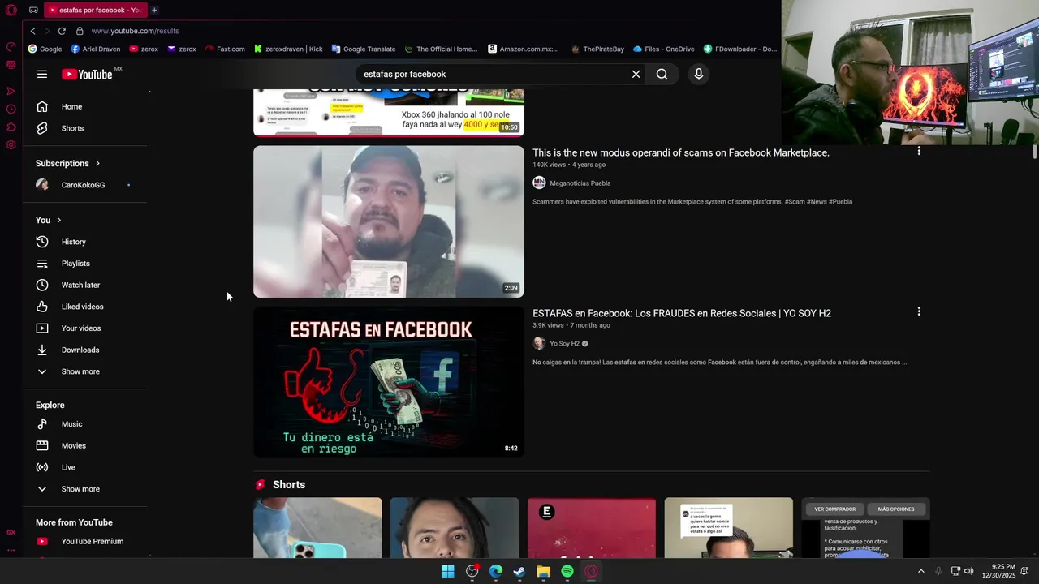Click the address bar URL
The height and width of the screenshot is (584, 1039).
[135, 31]
